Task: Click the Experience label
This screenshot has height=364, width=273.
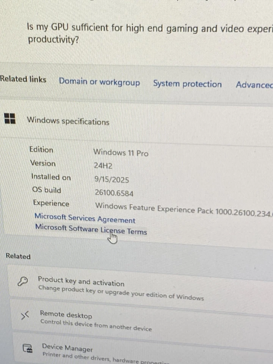Action: point(51,203)
